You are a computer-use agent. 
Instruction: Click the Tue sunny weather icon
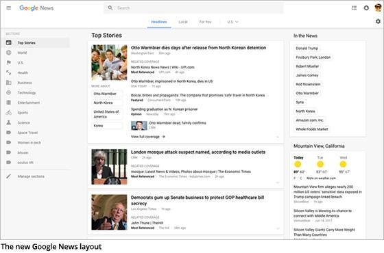(320, 164)
